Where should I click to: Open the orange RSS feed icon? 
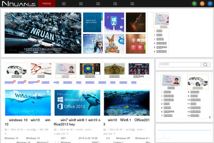pos(202,4)
